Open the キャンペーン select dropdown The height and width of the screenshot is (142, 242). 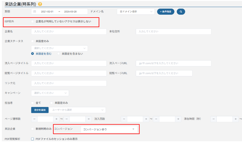click(50, 93)
